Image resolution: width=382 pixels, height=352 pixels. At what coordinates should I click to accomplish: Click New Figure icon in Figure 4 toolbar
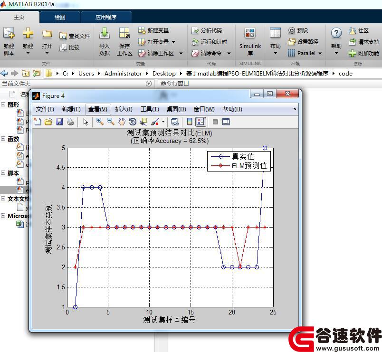(x=38, y=122)
